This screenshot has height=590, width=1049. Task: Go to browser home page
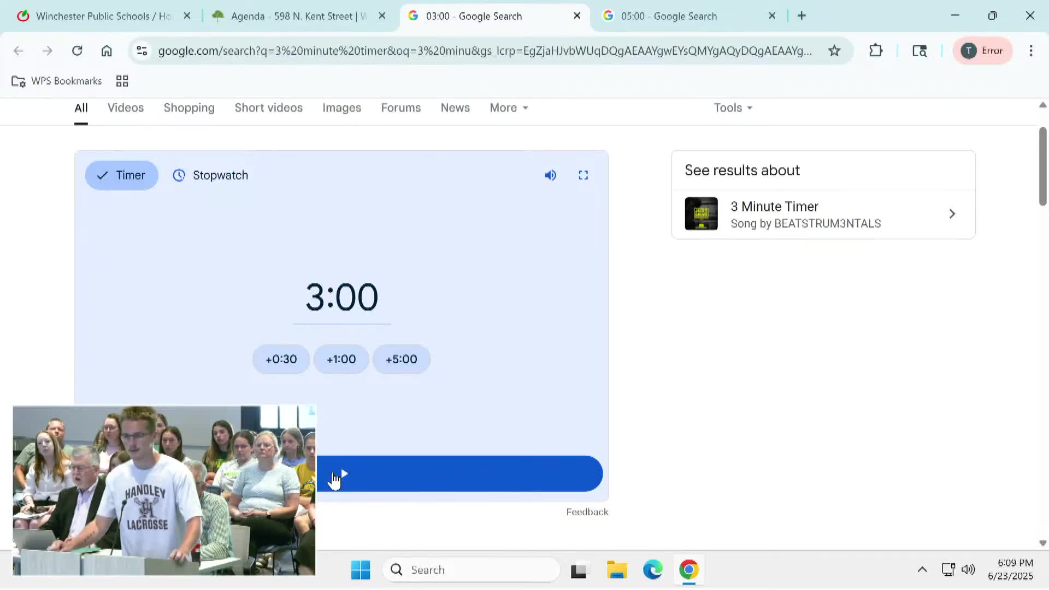[x=107, y=51]
